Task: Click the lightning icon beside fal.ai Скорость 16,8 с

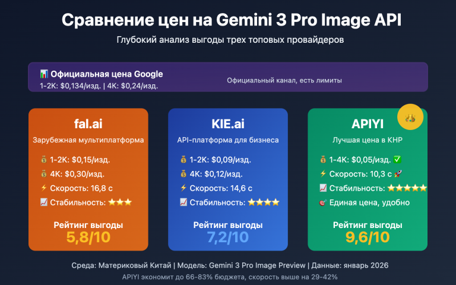Action: click(43, 188)
